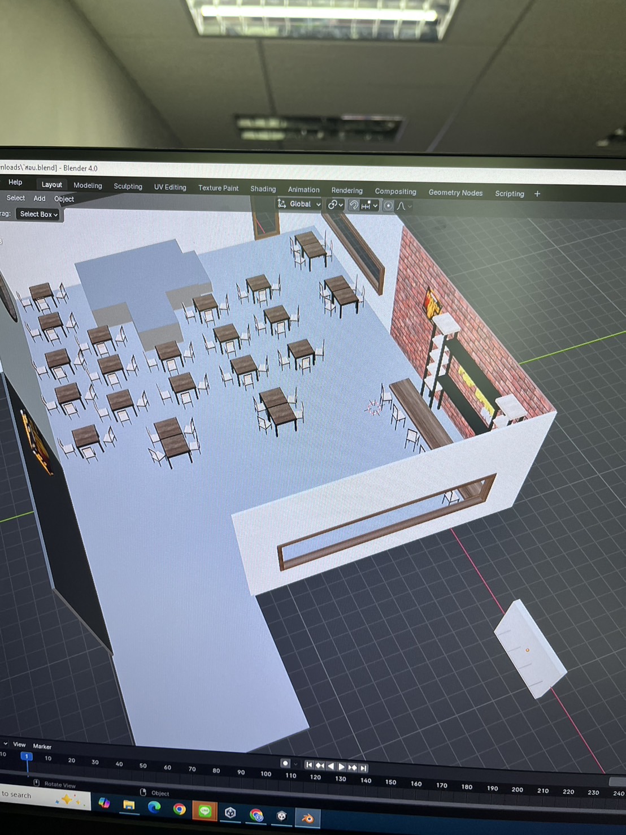Play the animation forward
The height and width of the screenshot is (835, 626).
341,767
